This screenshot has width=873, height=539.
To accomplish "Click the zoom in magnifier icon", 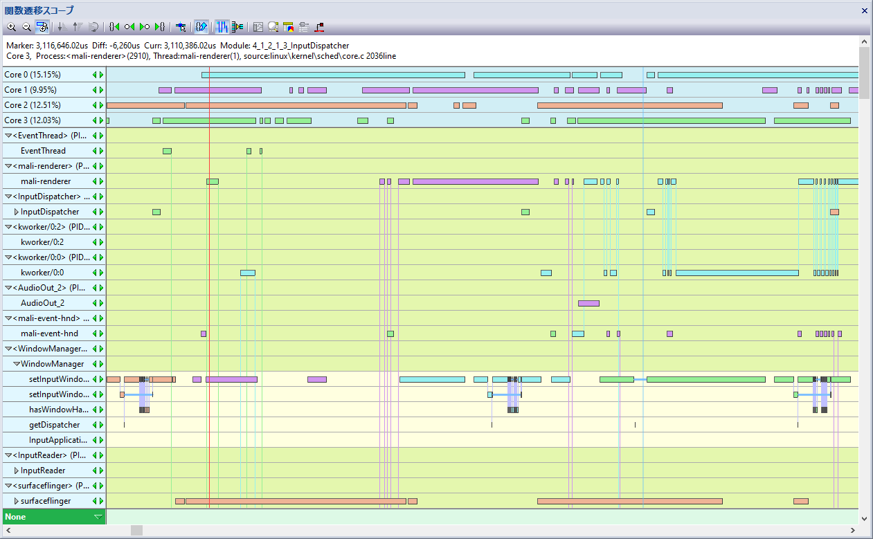I will coord(12,27).
